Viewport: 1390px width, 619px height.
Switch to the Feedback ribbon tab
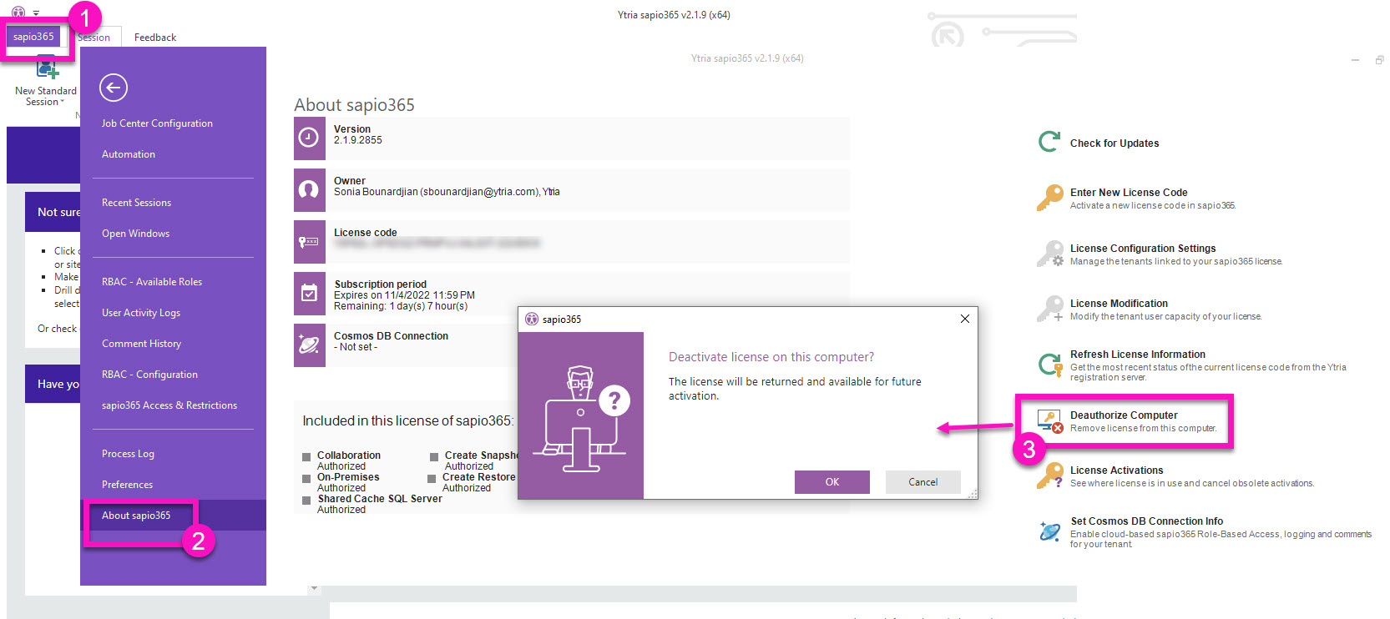(155, 37)
